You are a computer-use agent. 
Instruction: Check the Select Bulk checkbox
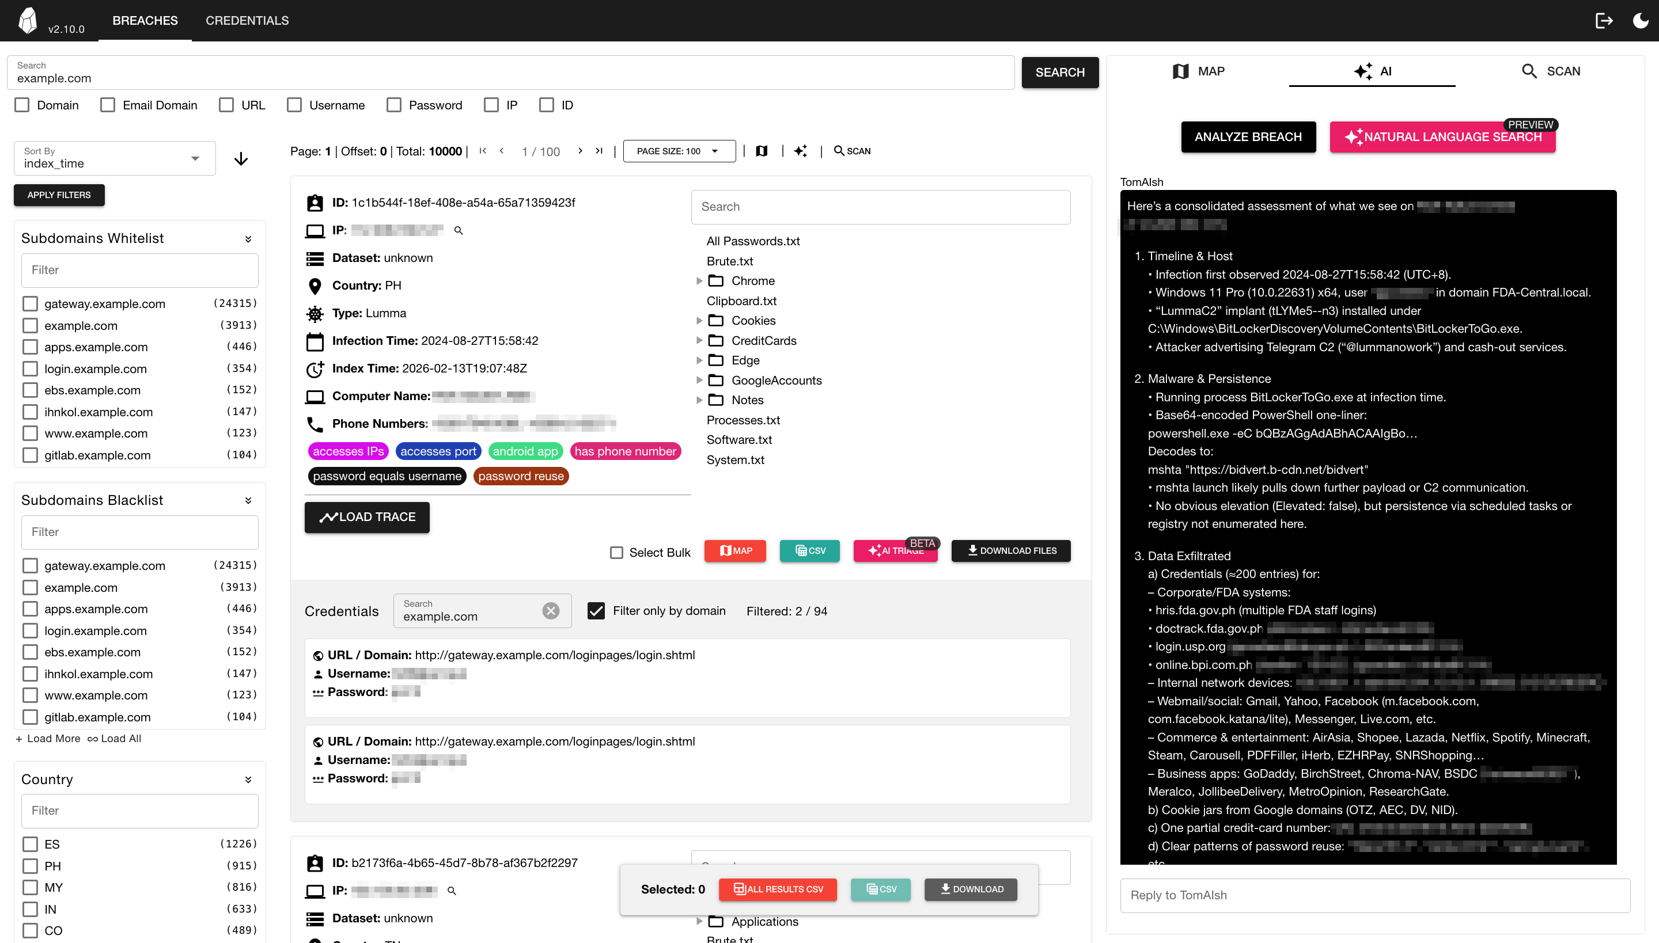(x=616, y=553)
